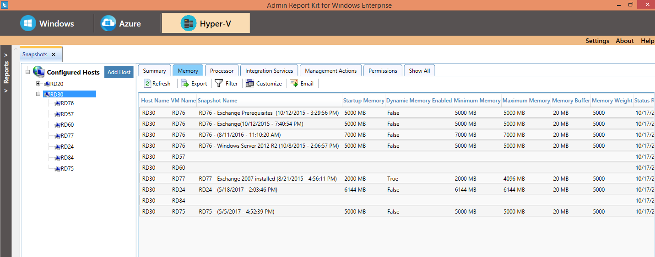Expand the Reports side panel
The image size is (655, 257).
[6, 55]
